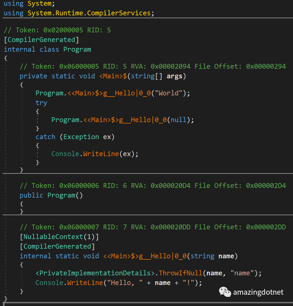Click the 'name' parameter in the method signature
The width and height of the screenshot is (293, 306).
coord(226,256)
